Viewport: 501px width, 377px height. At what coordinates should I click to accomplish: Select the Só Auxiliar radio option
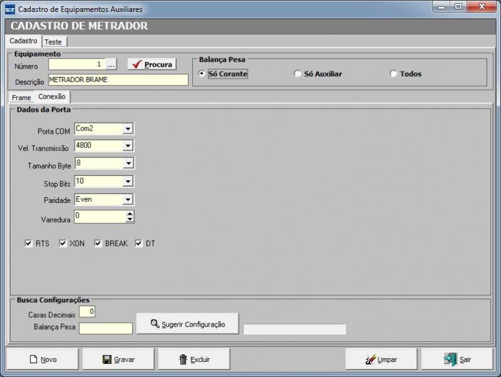(x=298, y=74)
